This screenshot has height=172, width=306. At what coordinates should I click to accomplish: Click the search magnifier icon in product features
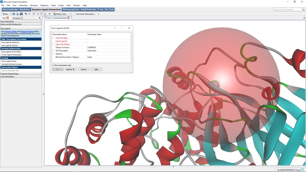(x=303, y=9)
